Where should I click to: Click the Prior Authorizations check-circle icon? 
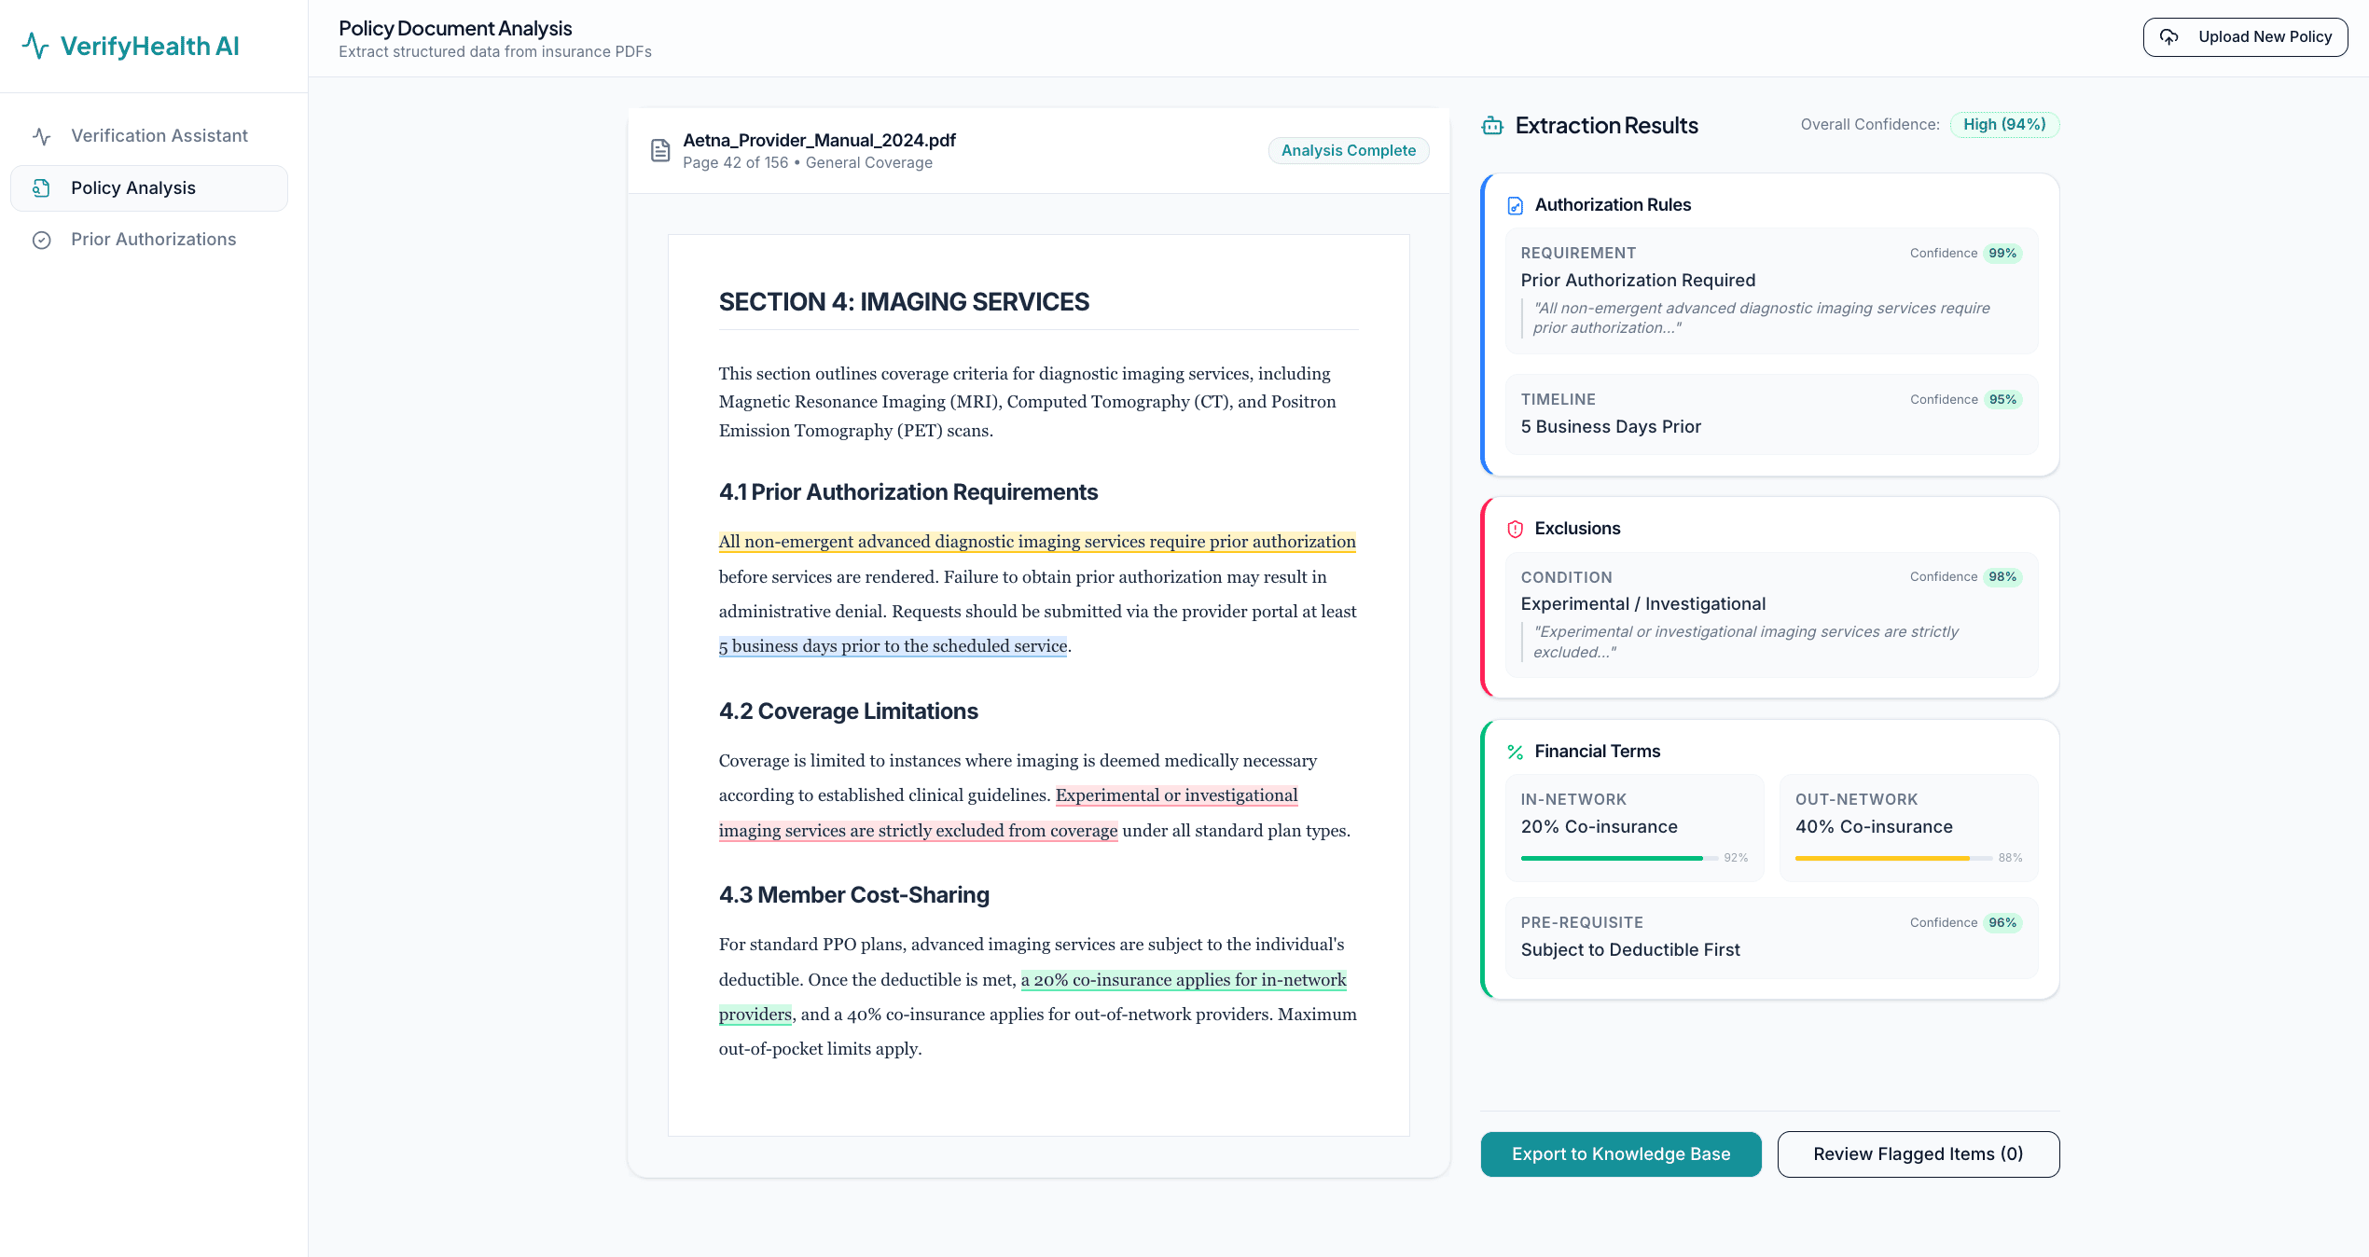tap(42, 240)
